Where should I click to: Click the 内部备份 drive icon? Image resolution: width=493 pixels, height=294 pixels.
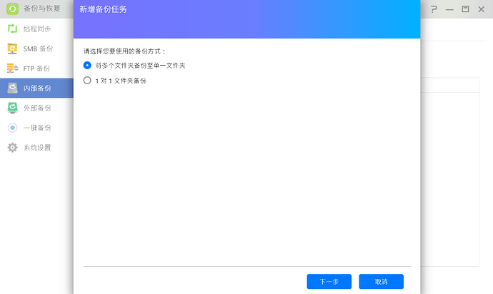[12, 88]
